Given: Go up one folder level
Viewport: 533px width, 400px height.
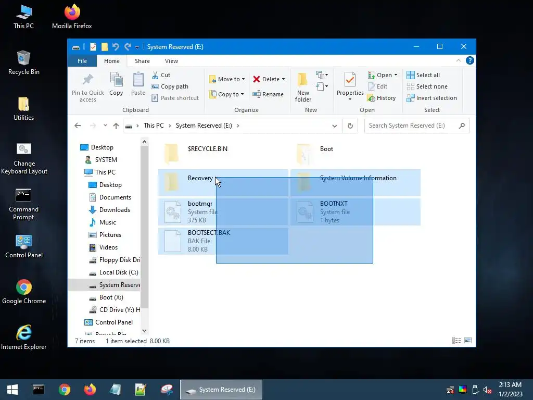Looking at the screenshot, I should (x=116, y=126).
